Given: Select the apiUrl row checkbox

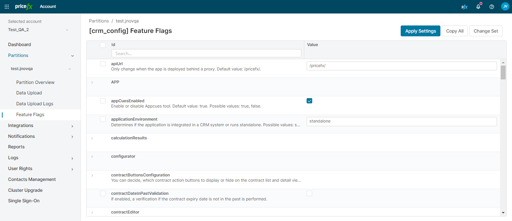Looking at the screenshot, I should 103,64.
